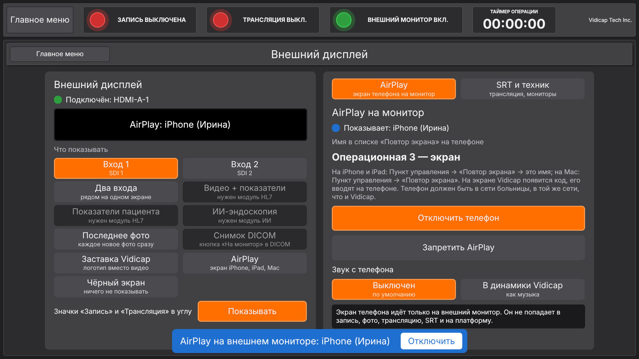Click Vidicap Tech Inc. label
The height and width of the screenshot is (359, 639).
tap(610, 20)
